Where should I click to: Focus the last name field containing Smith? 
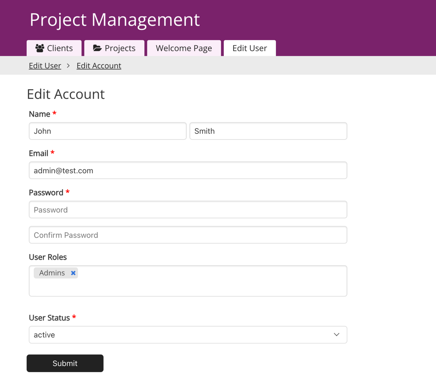(x=268, y=131)
